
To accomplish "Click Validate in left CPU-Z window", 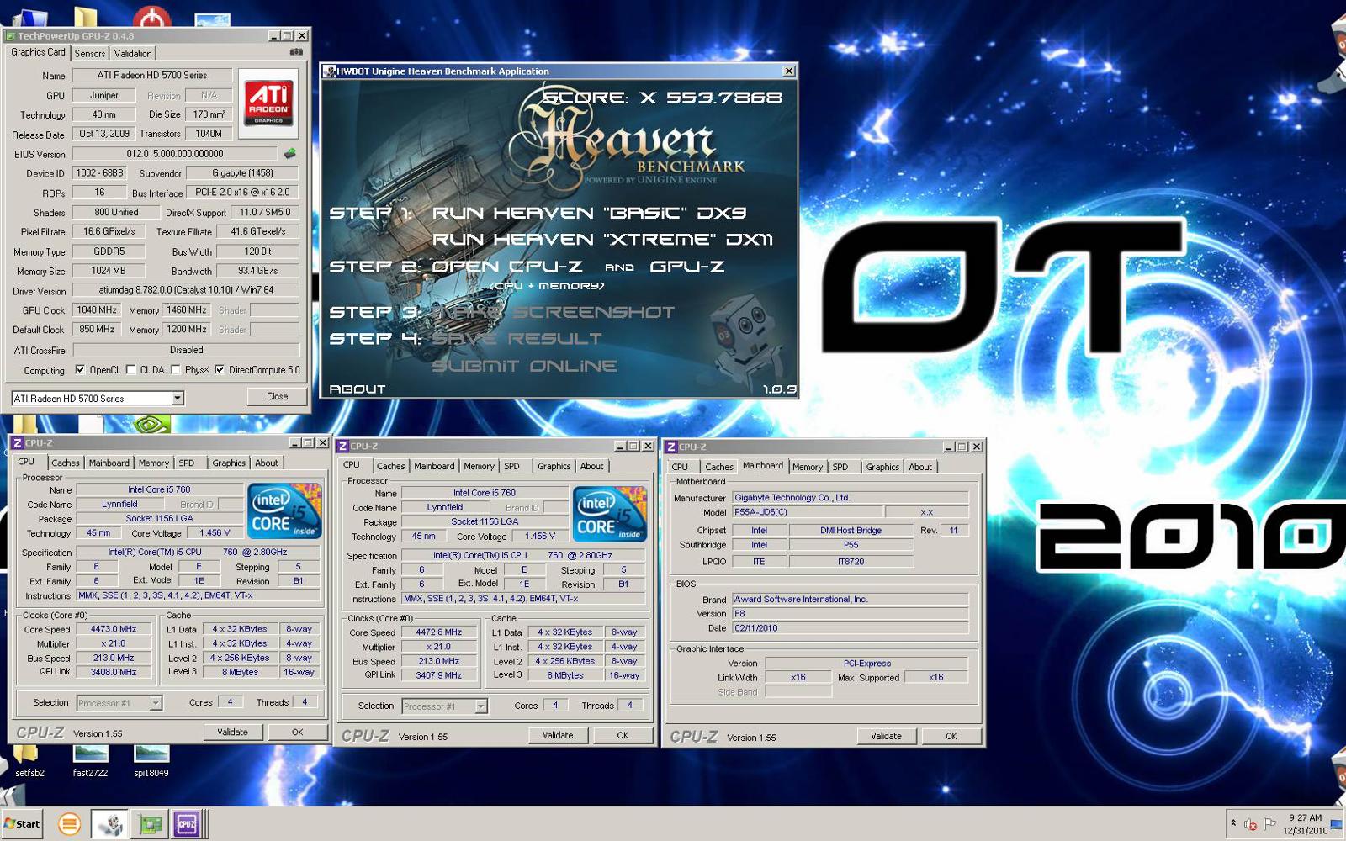I will tap(233, 733).
